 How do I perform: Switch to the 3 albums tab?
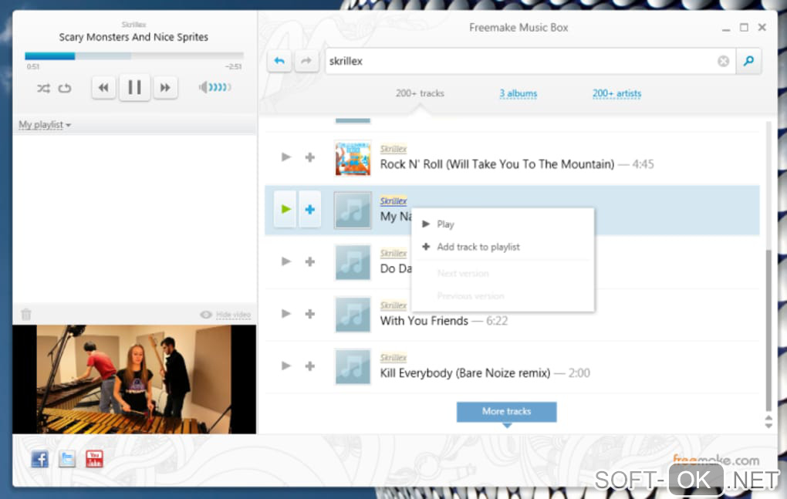(518, 93)
